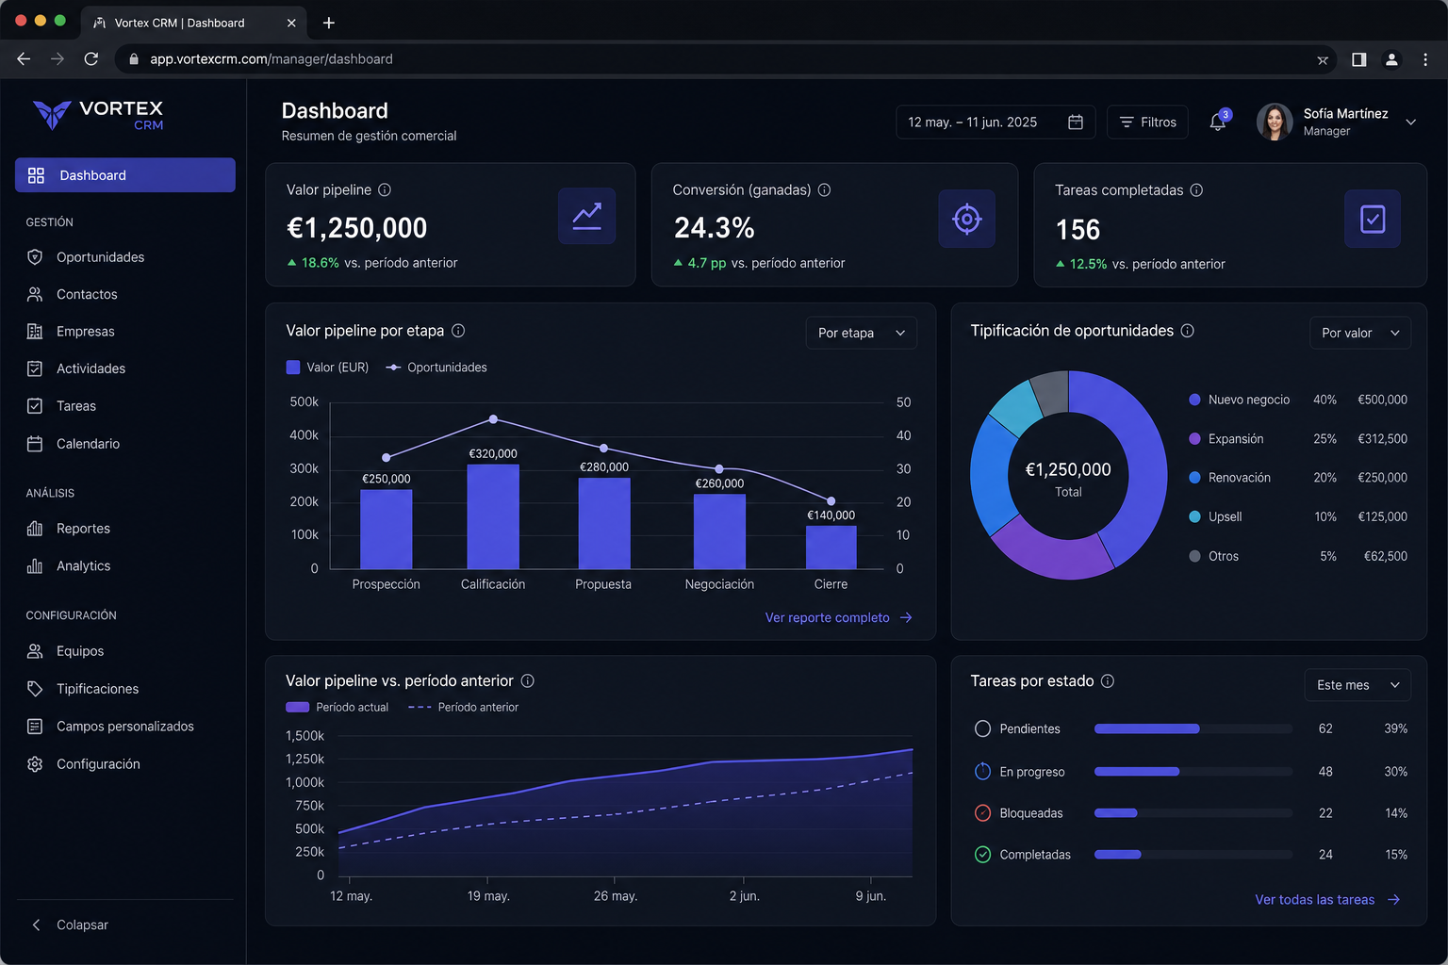Click the Conversión (ganadas) info icon
The height and width of the screenshot is (965, 1448).
tap(824, 190)
